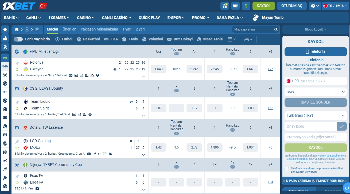The height and width of the screenshot is (194, 350).
Task: Select the football sidebar icon
Action: click(5, 75)
